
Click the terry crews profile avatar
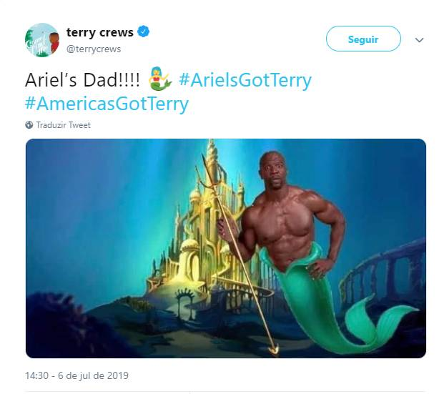tap(41, 39)
